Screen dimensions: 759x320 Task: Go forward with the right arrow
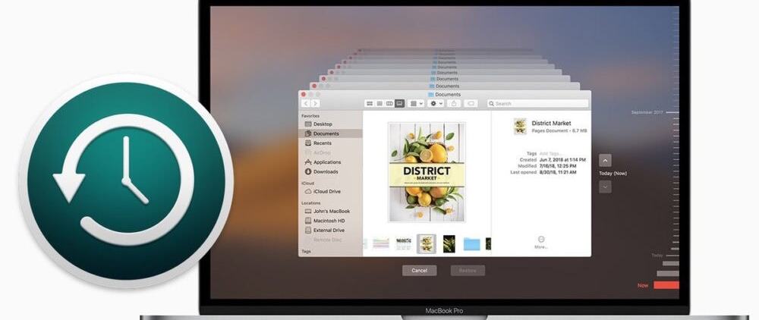(315, 103)
